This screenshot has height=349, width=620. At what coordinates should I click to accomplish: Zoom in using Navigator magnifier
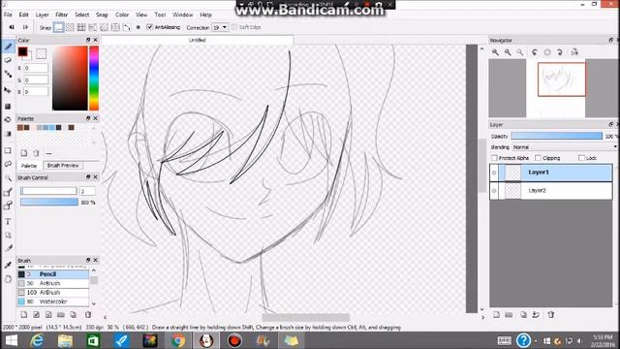(x=495, y=52)
